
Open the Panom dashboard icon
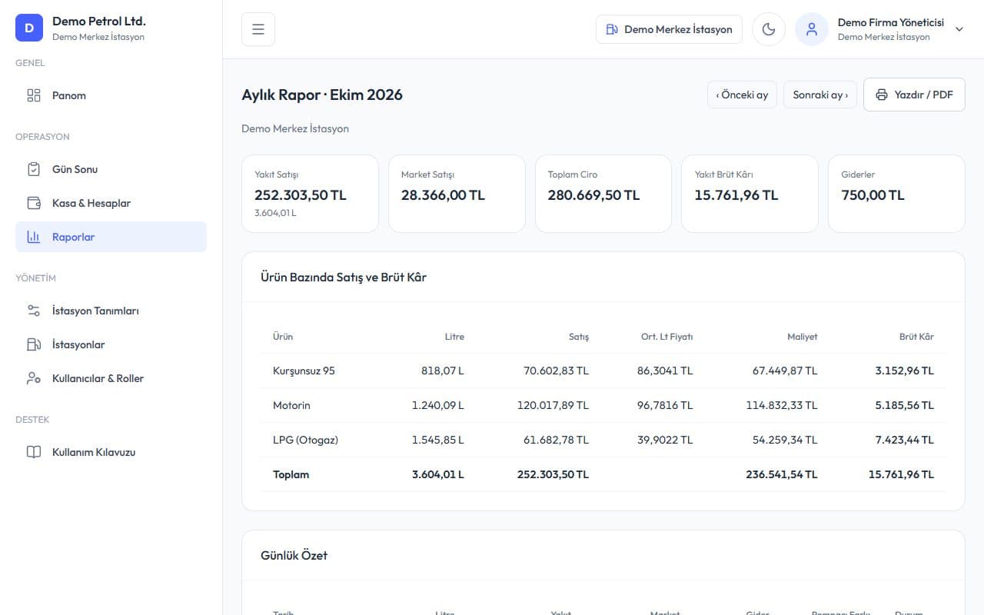coord(34,95)
